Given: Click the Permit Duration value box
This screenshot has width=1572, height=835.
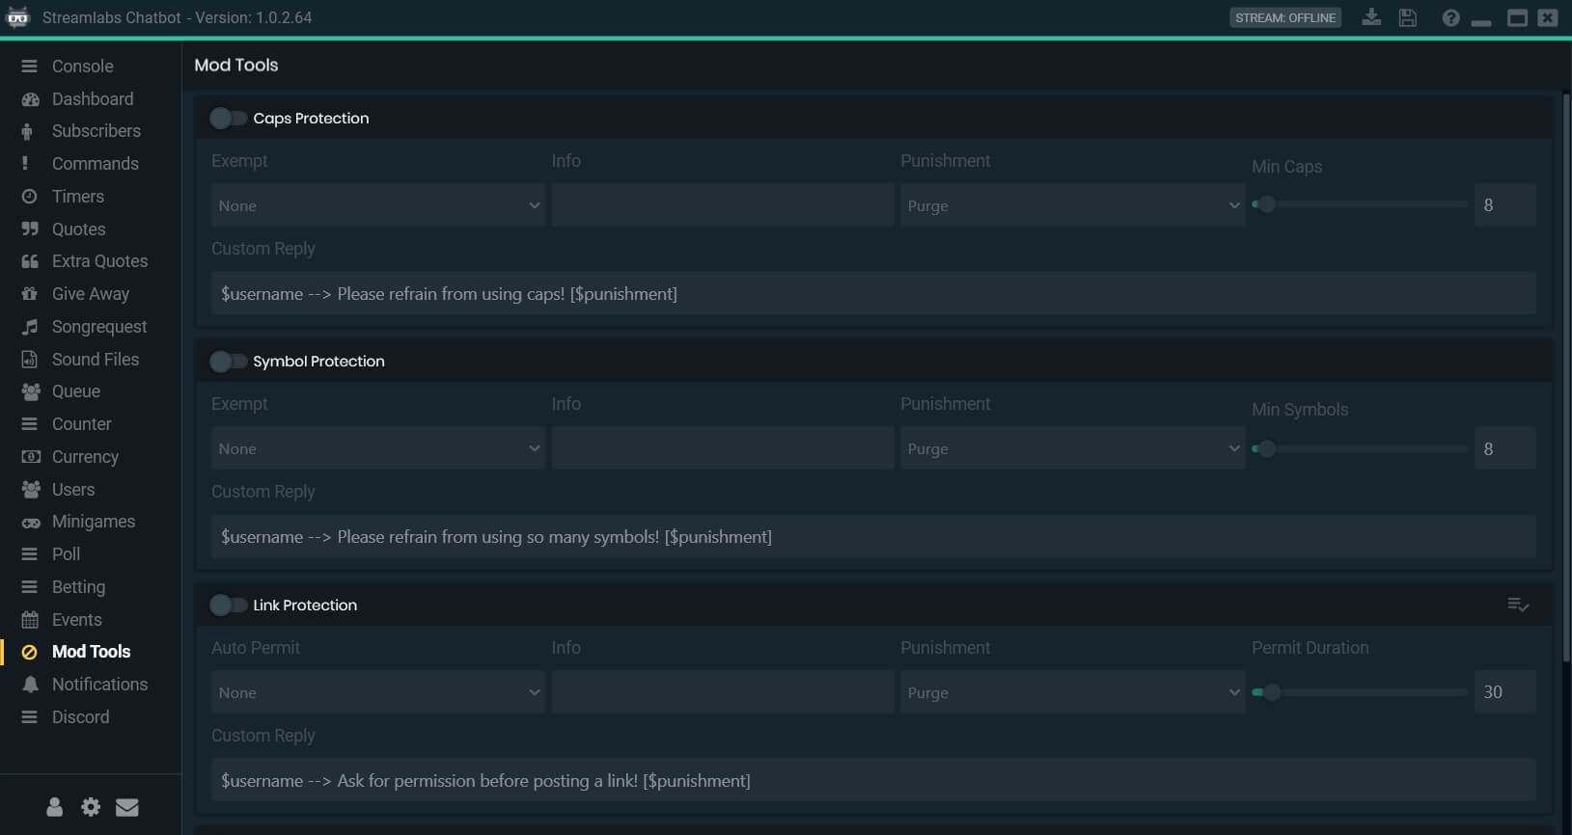Looking at the screenshot, I should 1503,692.
